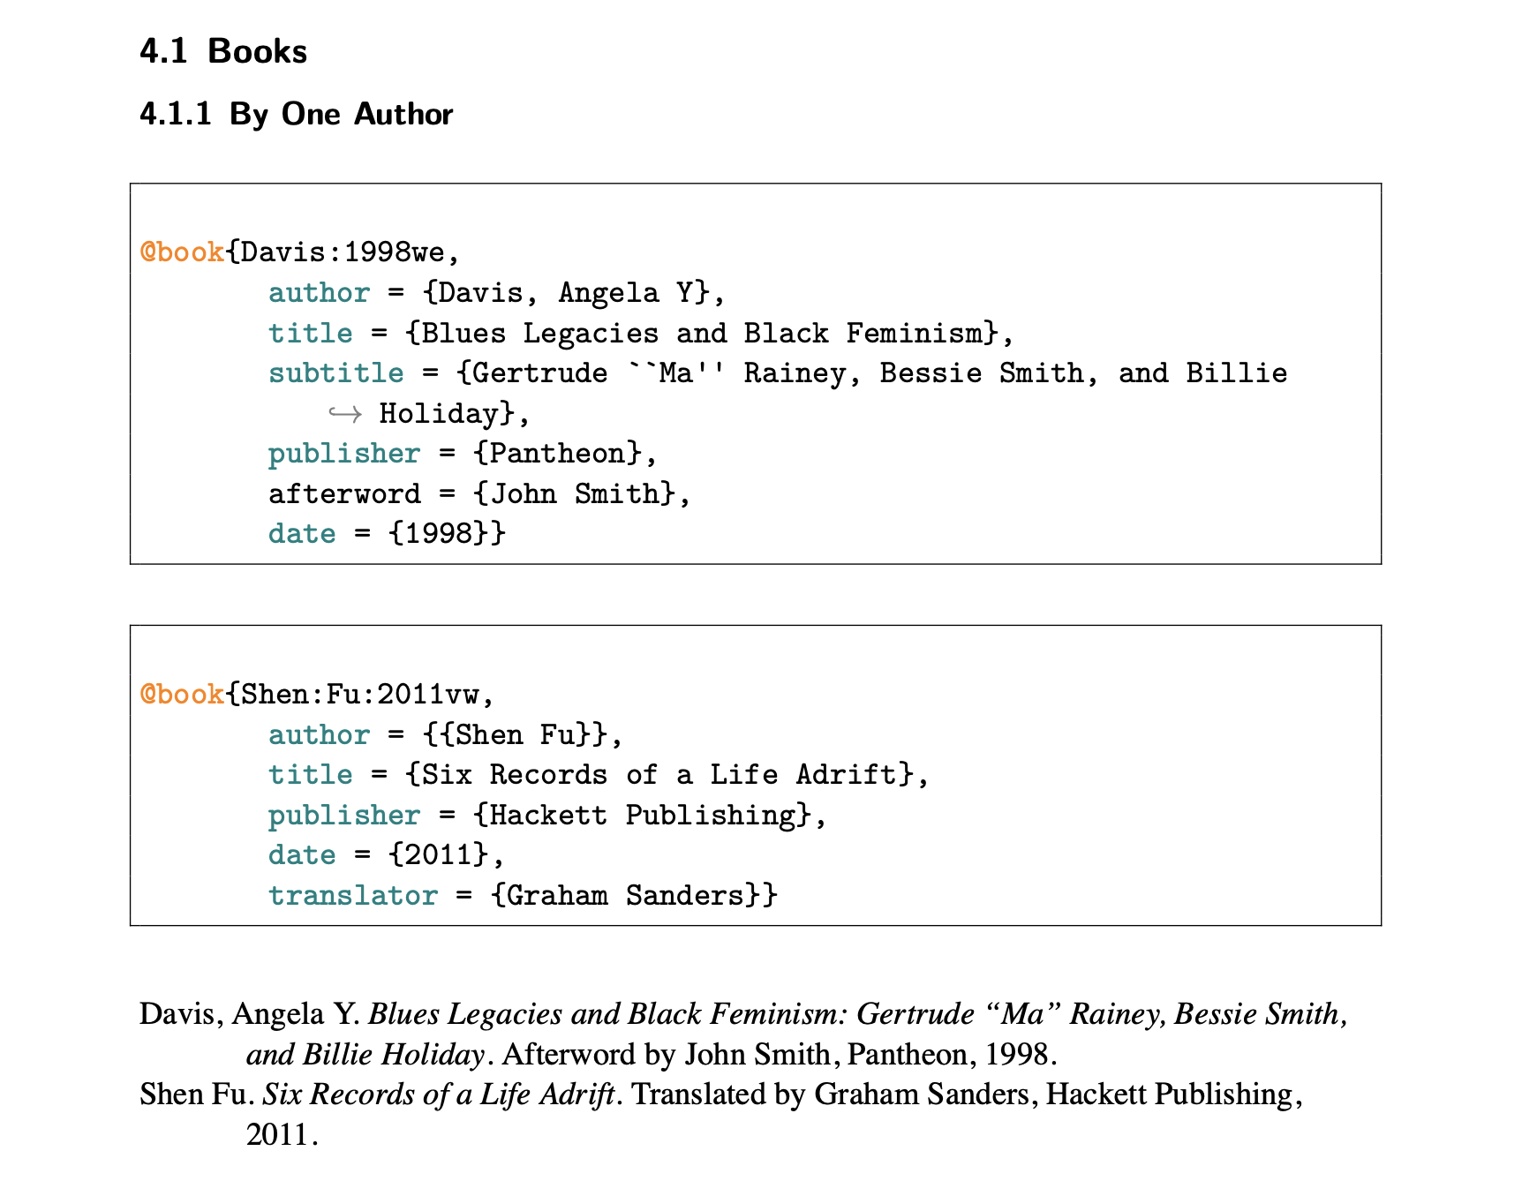
Task: Select the "Davis:1998we" citation key
Action: [x=343, y=252]
